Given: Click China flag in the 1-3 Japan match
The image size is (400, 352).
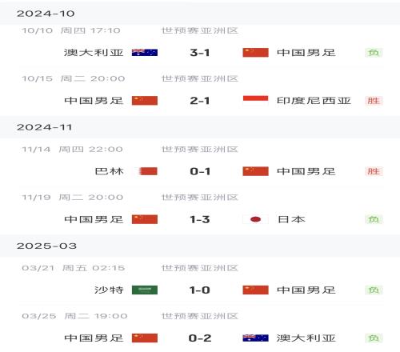Looking at the screenshot, I should (x=145, y=219).
